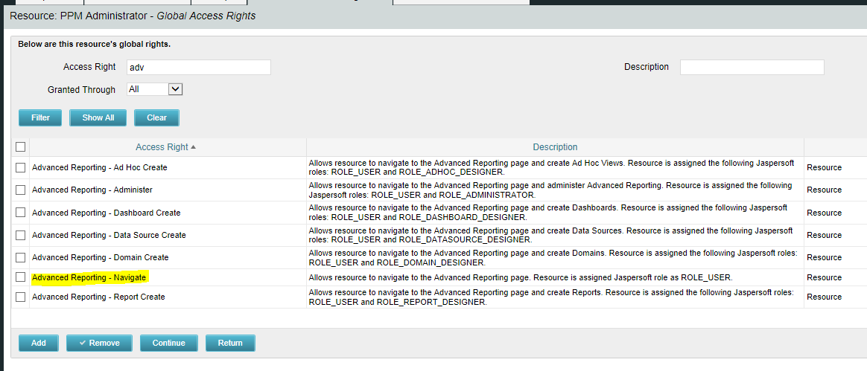Click Advanced Reporting - Report Create text
This screenshot has height=371, width=867.
coord(98,297)
